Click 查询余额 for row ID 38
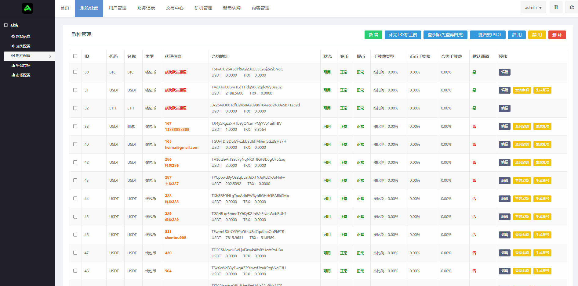Image resolution: width=578 pixels, height=286 pixels. [522, 126]
